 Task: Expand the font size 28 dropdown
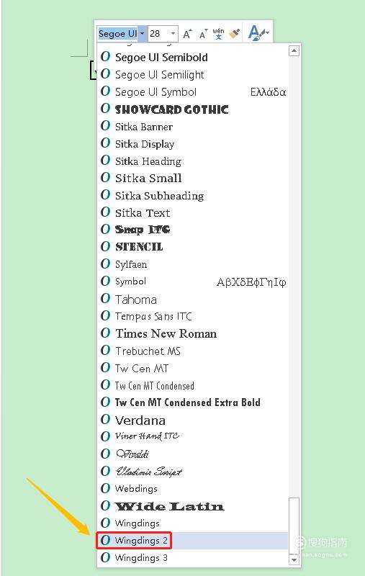coord(173,33)
